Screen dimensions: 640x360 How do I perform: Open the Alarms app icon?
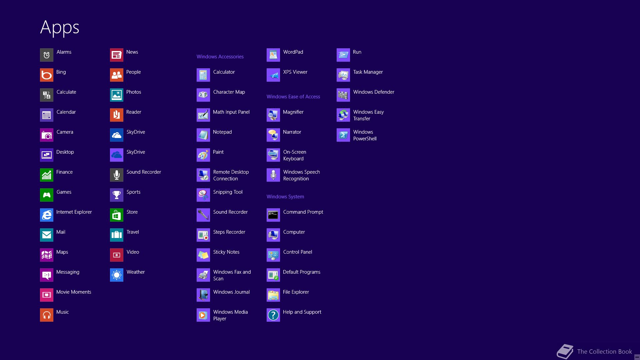(47, 55)
